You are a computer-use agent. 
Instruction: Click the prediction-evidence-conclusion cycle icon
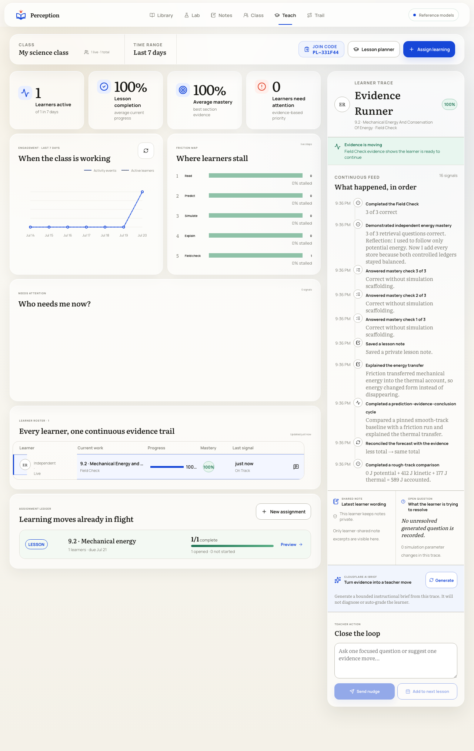coord(358,403)
